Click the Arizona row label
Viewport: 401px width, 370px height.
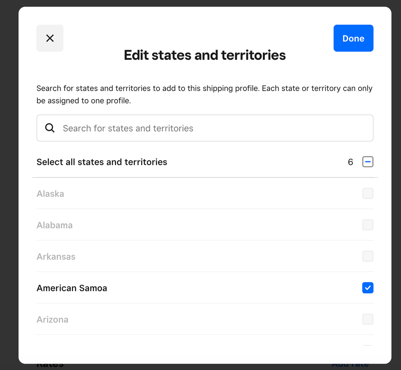[53, 319]
